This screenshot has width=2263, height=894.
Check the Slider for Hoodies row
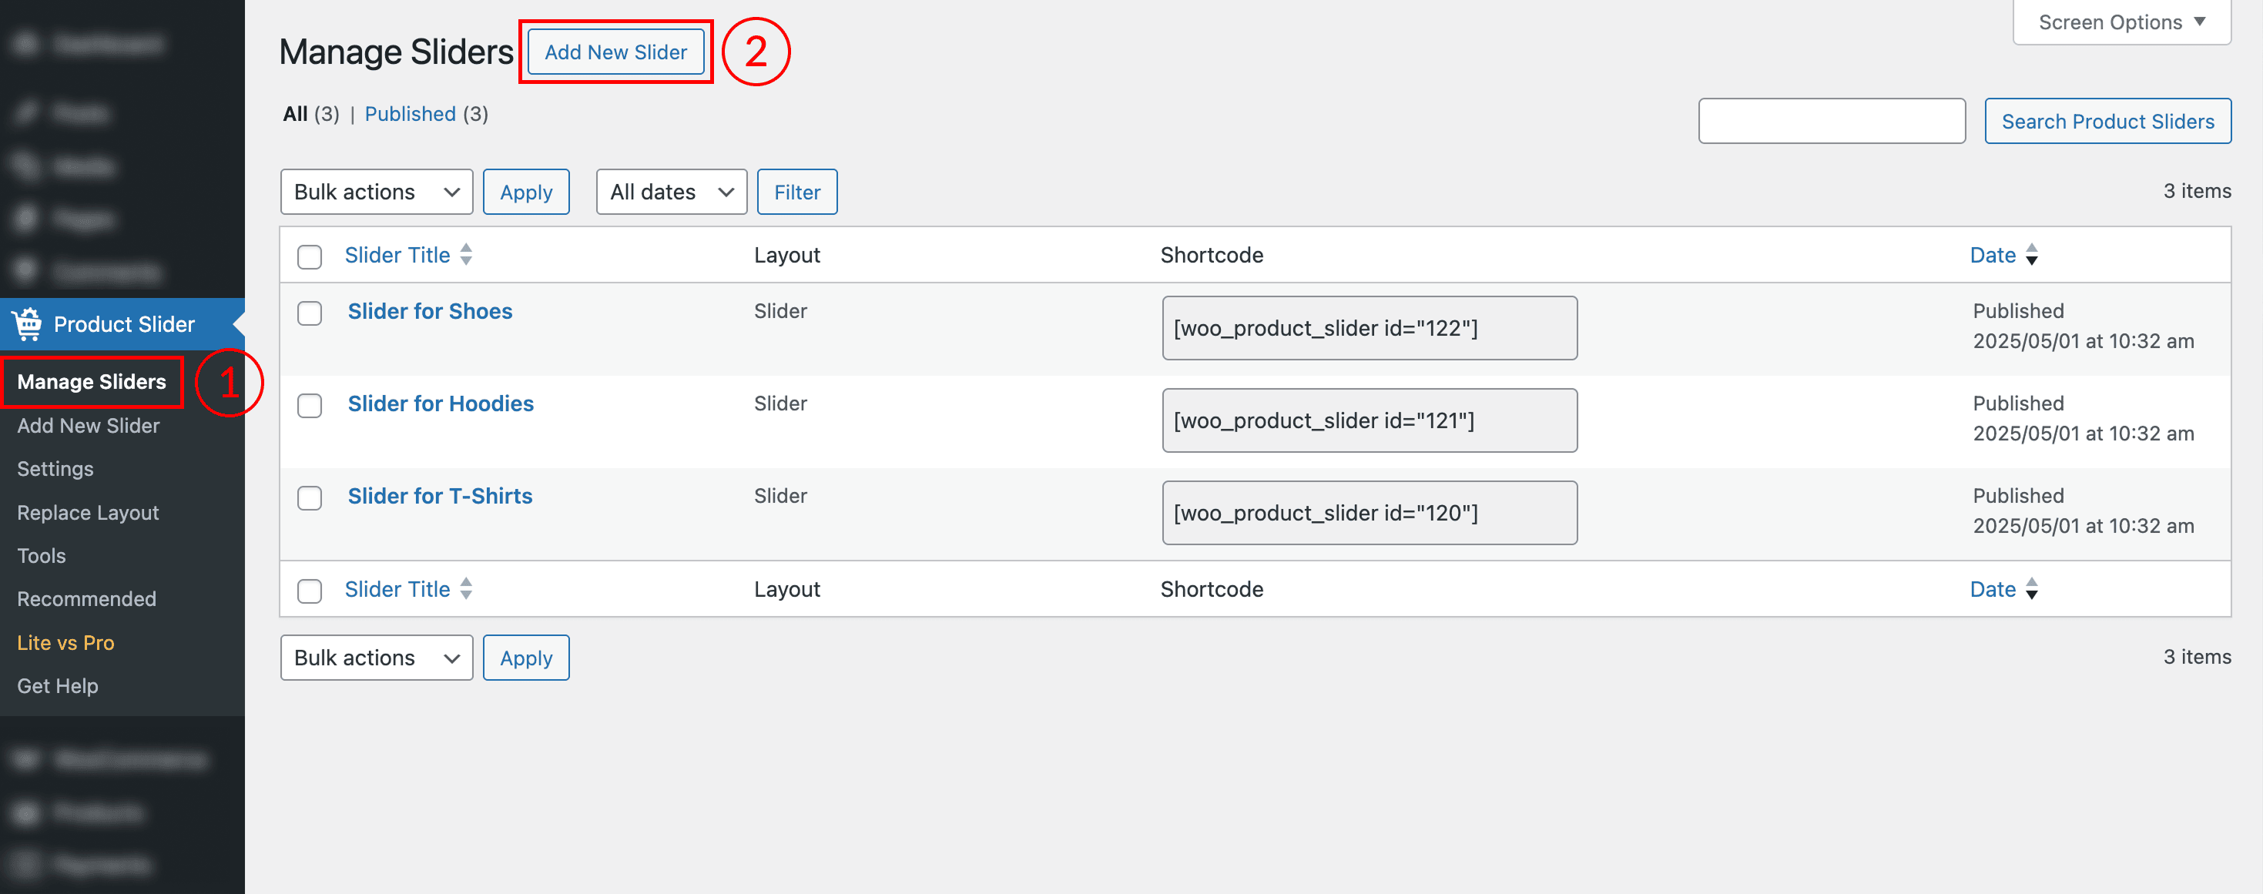309,406
